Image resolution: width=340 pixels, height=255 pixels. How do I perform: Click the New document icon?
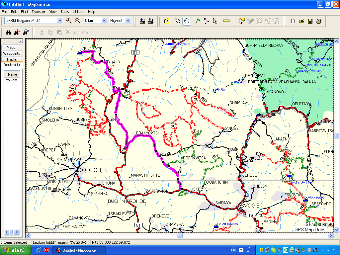point(293,21)
